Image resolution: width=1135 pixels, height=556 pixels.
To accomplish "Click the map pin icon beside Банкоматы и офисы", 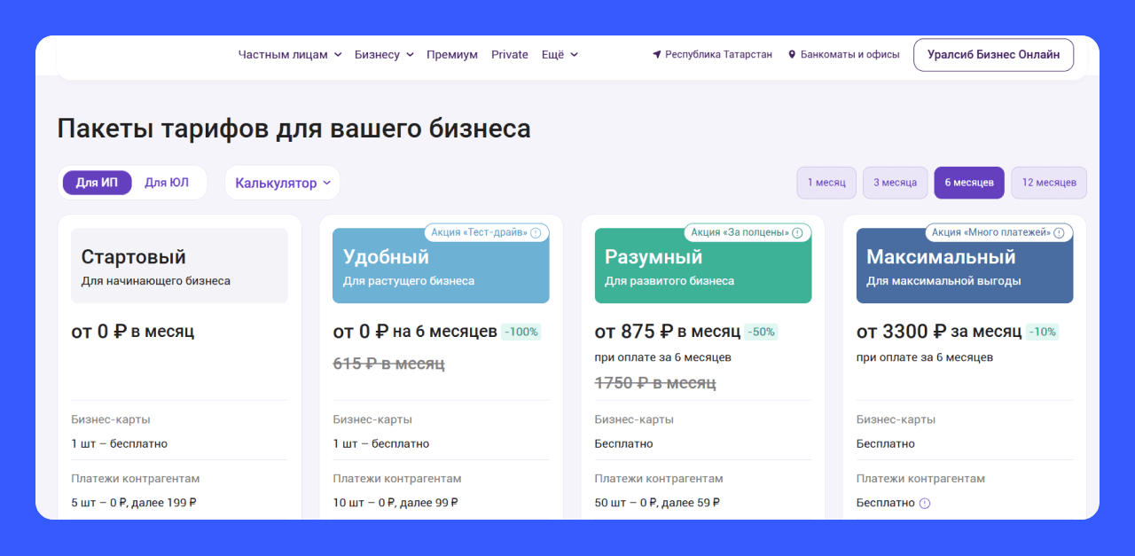I will [792, 54].
